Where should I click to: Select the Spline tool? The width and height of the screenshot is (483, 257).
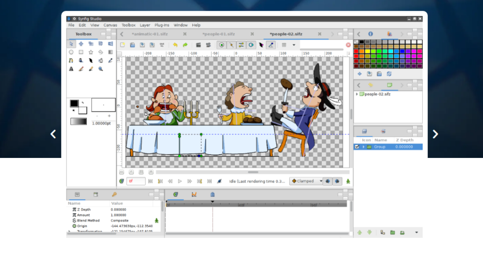click(71, 60)
